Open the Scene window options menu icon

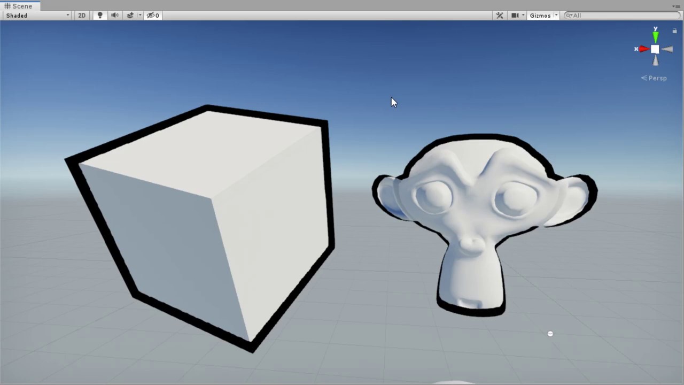pyautogui.click(x=676, y=6)
